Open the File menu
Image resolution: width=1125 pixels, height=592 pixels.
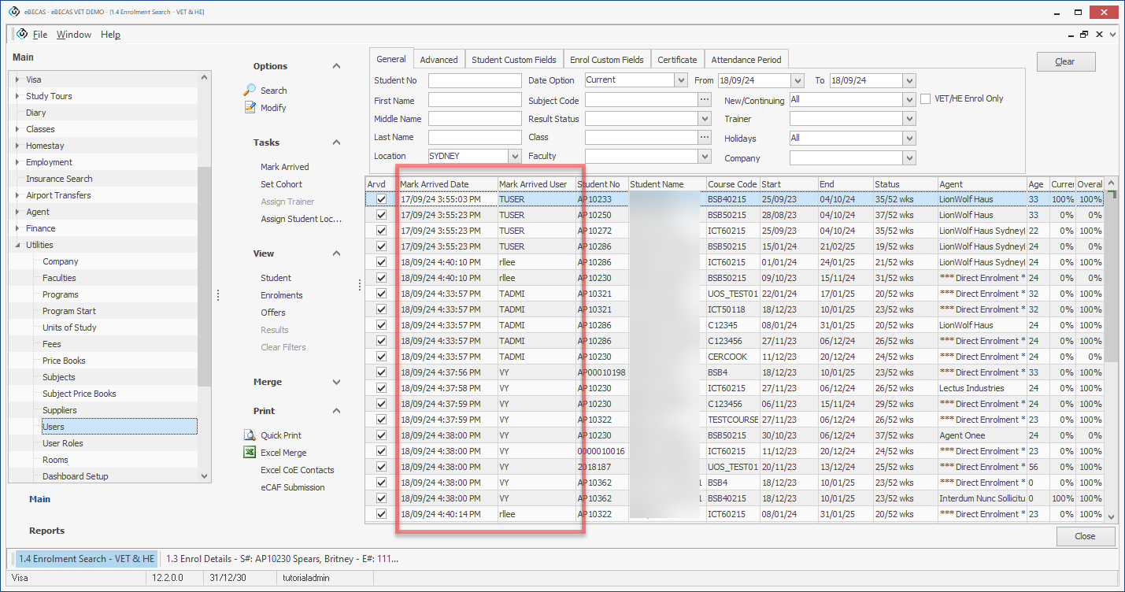tap(40, 35)
